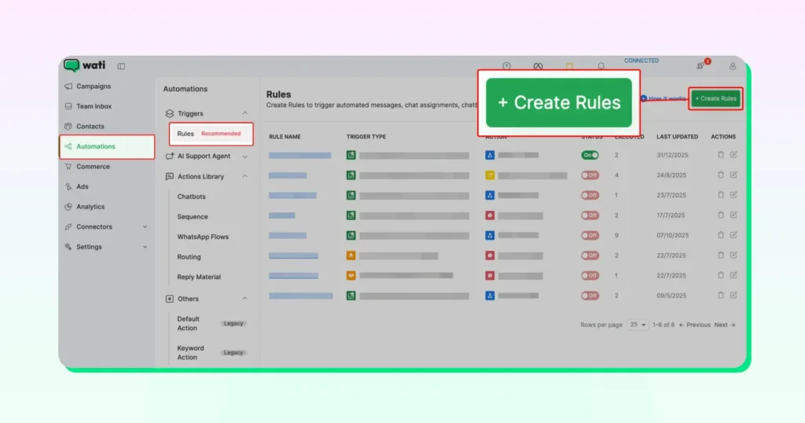Enable the 22/7/2025 rule executed 2 times
805x423 pixels.
(x=590, y=255)
